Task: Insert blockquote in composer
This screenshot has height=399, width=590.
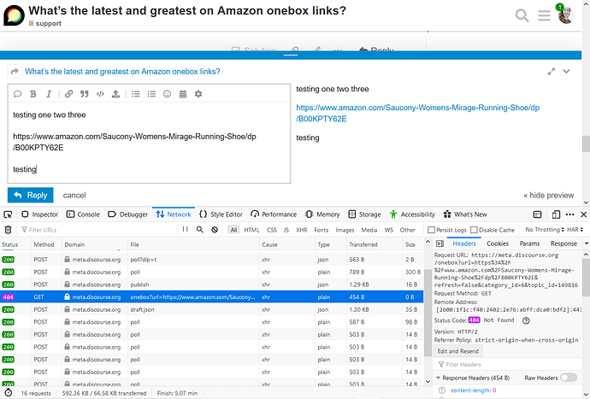Action: click(x=85, y=94)
